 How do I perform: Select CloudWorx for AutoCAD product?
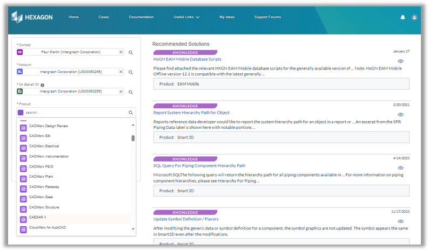coord(73,228)
